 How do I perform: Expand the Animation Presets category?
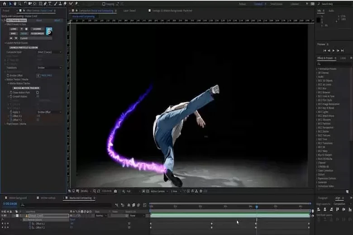(317, 69)
